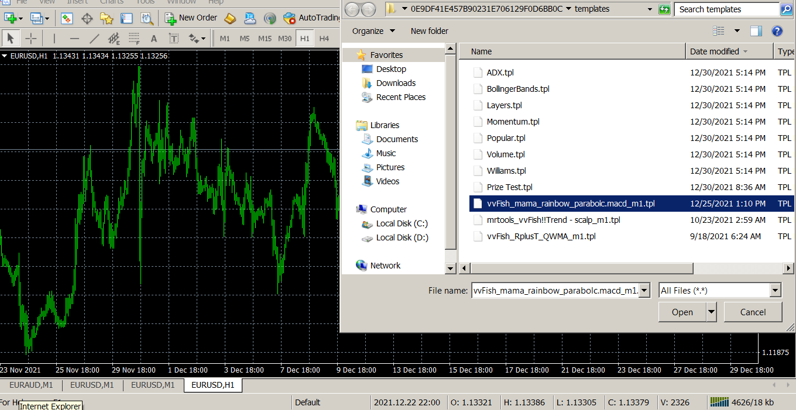
Task: Select the EURUSD,H1 chart tab
Action: 212,385
